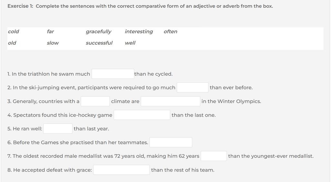
Task: Click the blank after '62 years'
Action: click(x=214, y=156)
